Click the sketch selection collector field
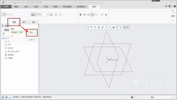177x100 pixels. pos(18,32)
